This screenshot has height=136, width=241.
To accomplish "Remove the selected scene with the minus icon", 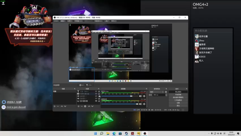I will click(58, 106).
